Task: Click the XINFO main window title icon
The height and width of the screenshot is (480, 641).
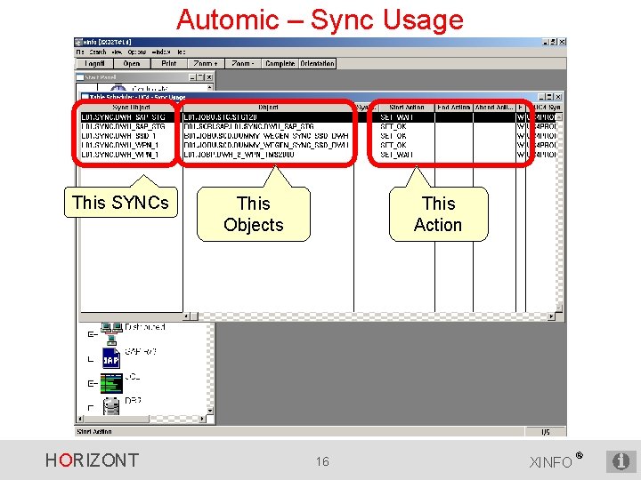Action: [78, 42]
